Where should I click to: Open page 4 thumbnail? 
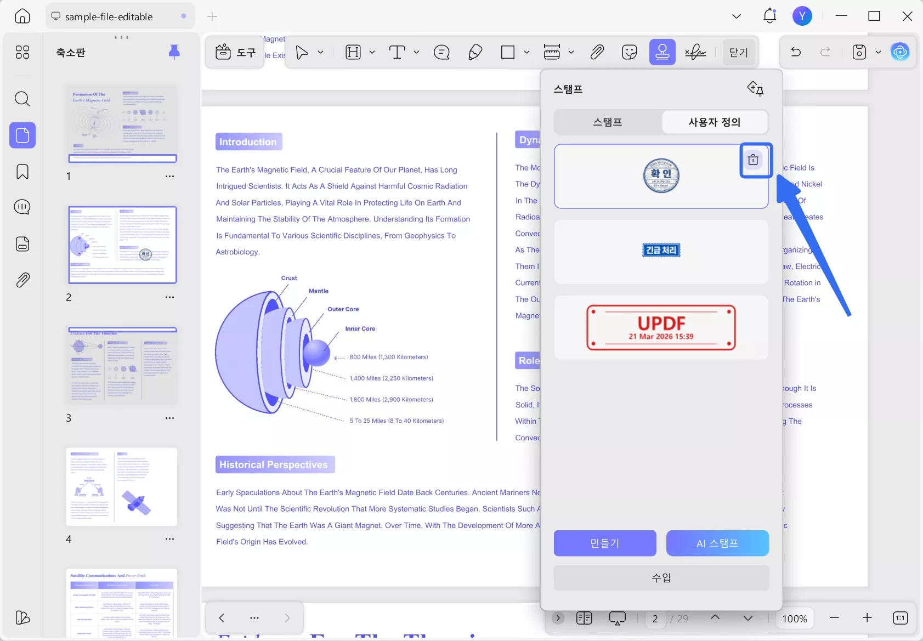[x=122, y=487]
